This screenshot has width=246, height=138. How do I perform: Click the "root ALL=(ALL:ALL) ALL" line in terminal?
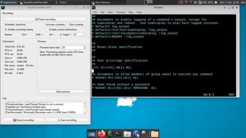(x=111, y=67)
